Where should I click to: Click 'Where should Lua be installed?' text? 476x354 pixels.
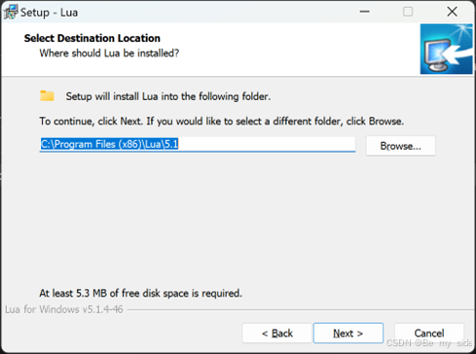click(x=109, y=53)
